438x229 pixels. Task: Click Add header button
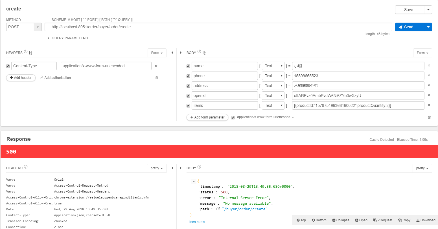pyautogui.click(x=21, y=78)
